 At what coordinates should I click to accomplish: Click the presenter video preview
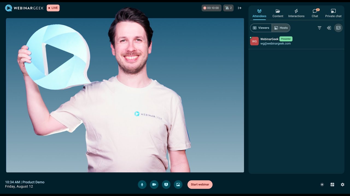click(125, 95)
